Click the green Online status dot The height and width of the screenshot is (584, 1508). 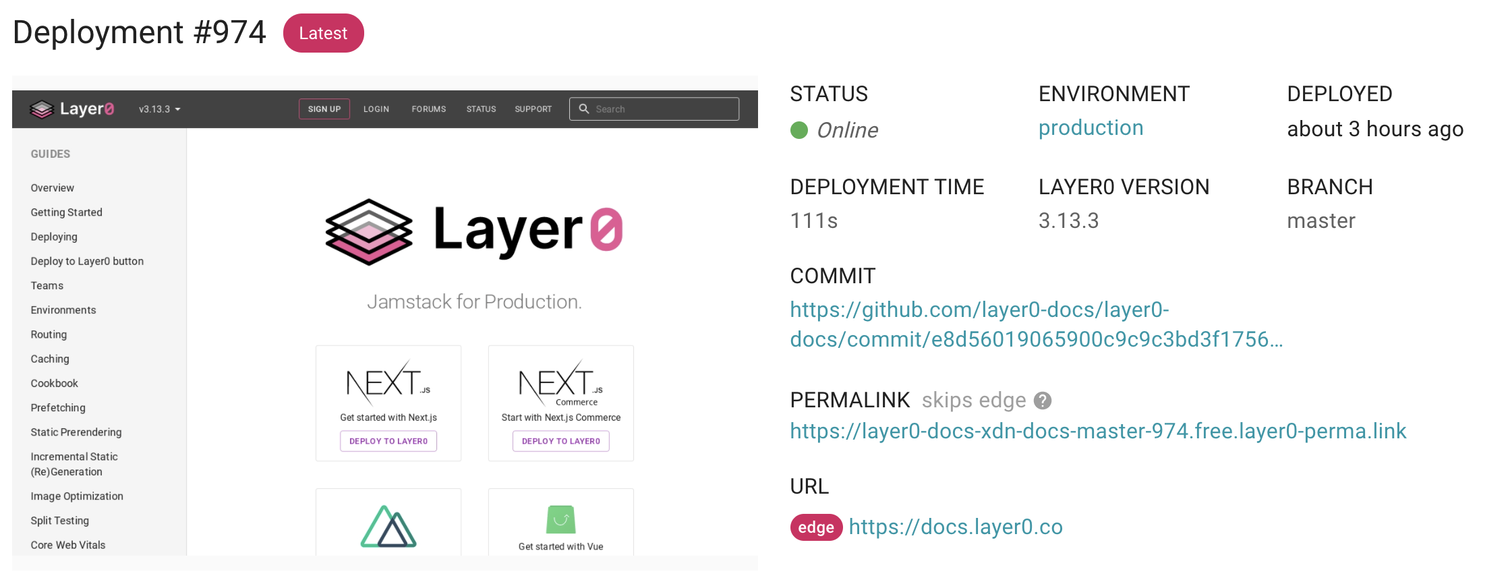(x=799, y=130)
